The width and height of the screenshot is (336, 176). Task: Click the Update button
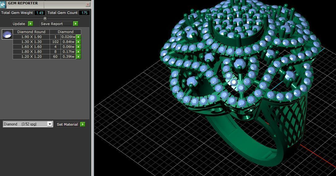tap(20, 24)
